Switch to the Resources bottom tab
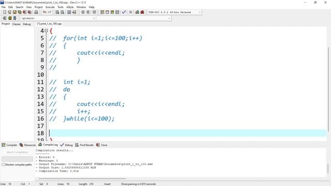The width and height of the screenshot is (331, 186). point(27,145)
